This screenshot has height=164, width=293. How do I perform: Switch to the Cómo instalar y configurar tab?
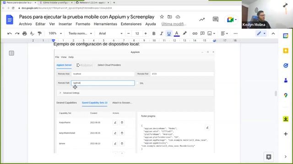click(x=56, y=3)
